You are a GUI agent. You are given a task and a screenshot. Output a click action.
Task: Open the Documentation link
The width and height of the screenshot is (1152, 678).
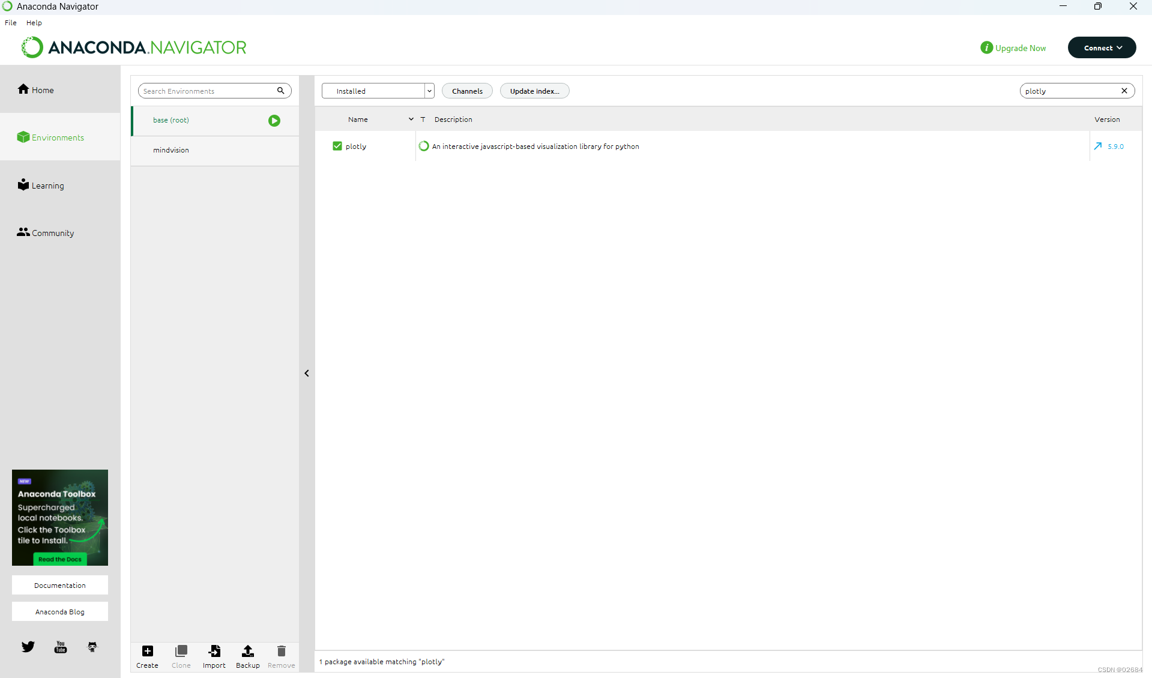60,585
